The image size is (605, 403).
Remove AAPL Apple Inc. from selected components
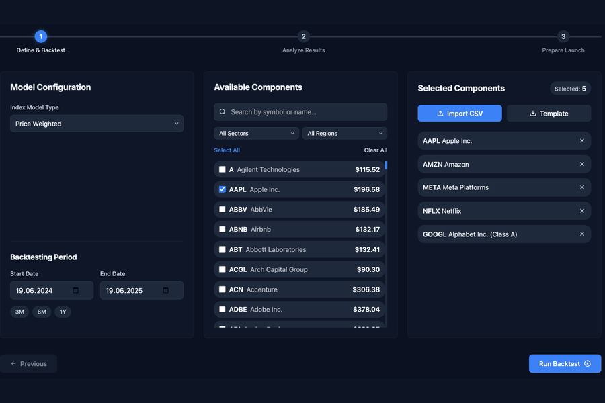pos(582,141)
